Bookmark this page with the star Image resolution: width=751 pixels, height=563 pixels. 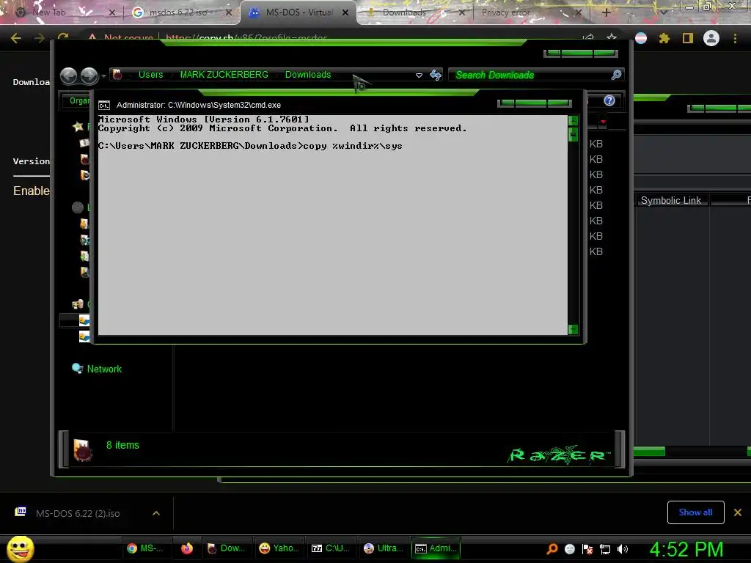click(612, 37)
